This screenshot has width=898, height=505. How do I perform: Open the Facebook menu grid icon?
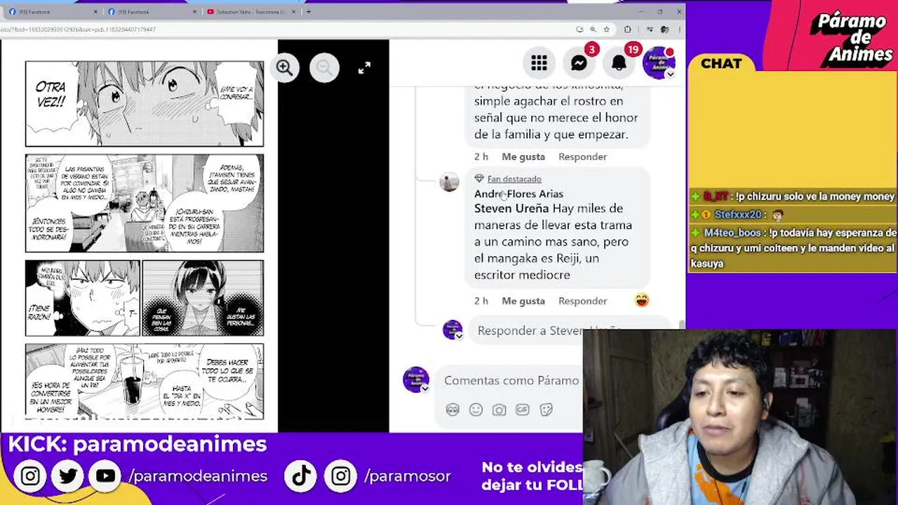point(539,63)
